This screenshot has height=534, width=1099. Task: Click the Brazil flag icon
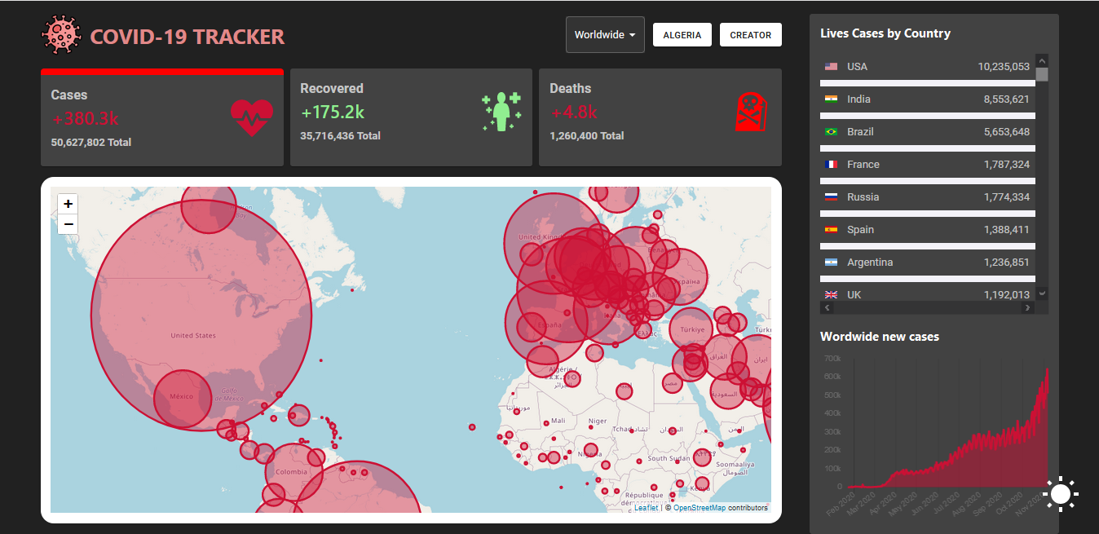click(831, 132)
